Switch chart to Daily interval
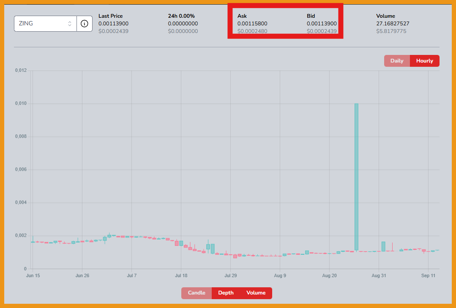Screen dimensions: 456x308 coord(397,61)
